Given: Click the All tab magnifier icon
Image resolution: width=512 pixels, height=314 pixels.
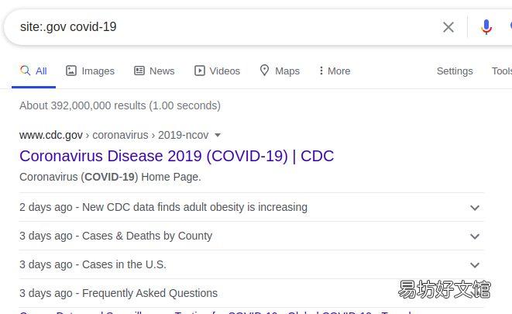Looking at the screenshot, I should pos(25,71).
